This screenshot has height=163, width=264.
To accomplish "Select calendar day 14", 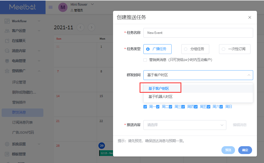I will click(58, 96).
